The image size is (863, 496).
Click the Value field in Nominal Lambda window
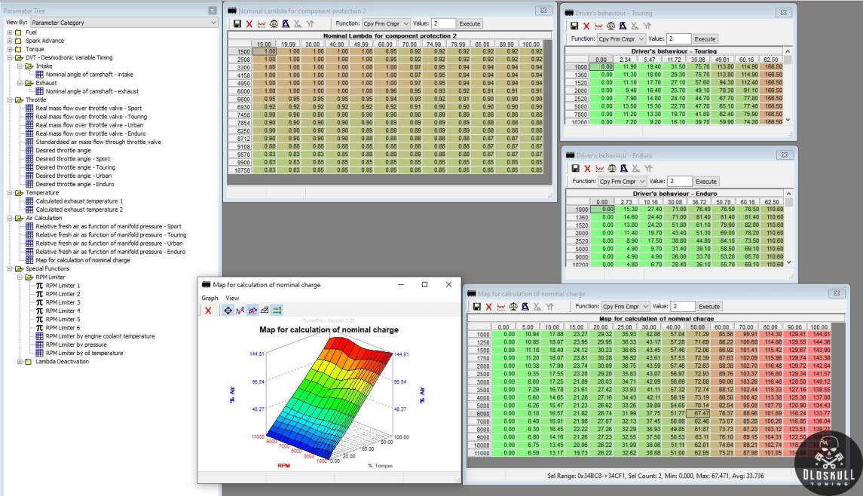pyautogui.click(x=443, y=24)
